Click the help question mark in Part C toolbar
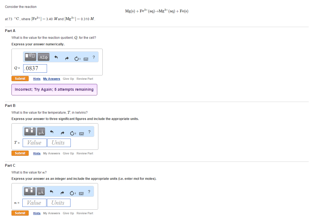This screenshot has width=312, height=220. pos(89,192)
